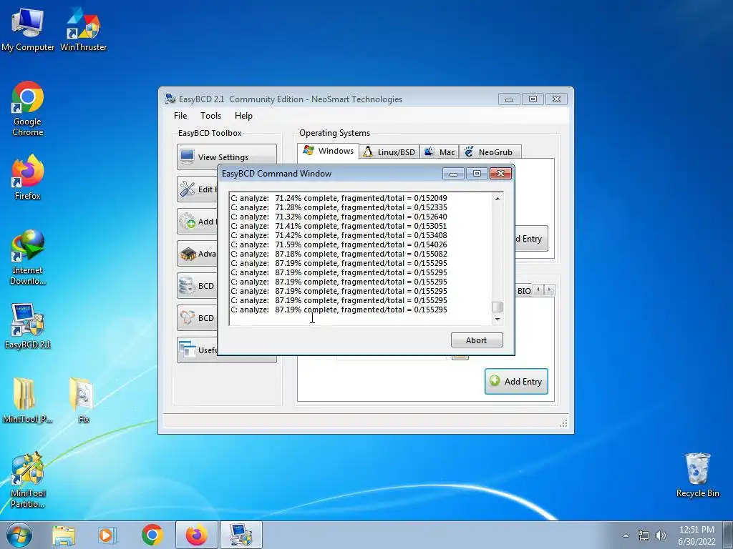
Task: Open Windows Media Player from taskbar
Action: (107, 535)
